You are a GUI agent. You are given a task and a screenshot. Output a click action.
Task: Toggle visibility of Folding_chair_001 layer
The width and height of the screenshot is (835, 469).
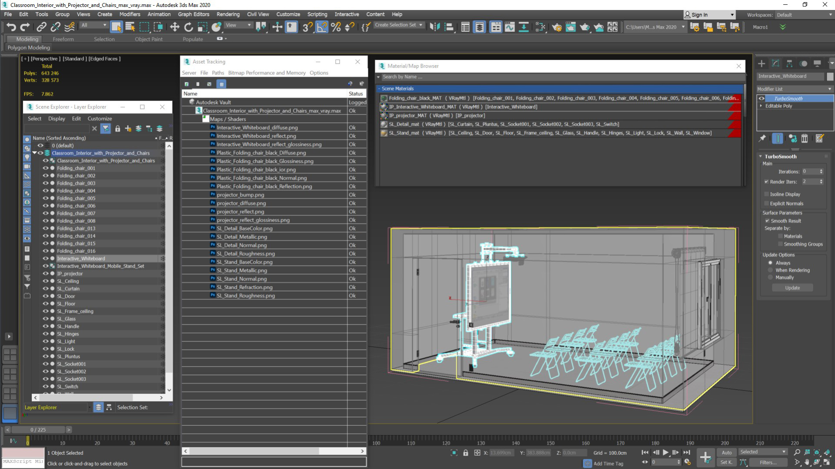(45, 168)
